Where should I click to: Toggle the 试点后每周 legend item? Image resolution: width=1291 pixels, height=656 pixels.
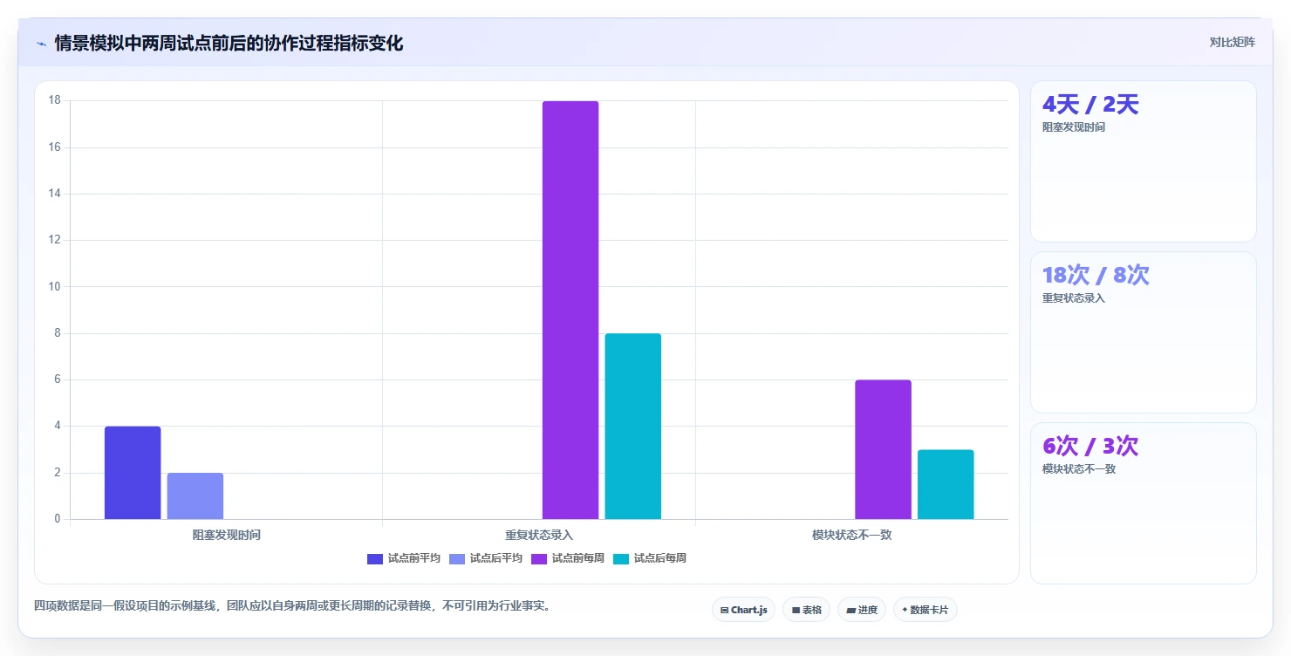(650, 558)
